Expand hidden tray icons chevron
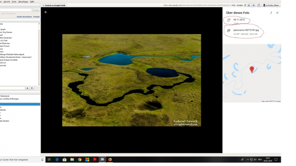This screenshot has width=296, height=166. [x=248, y=160]
